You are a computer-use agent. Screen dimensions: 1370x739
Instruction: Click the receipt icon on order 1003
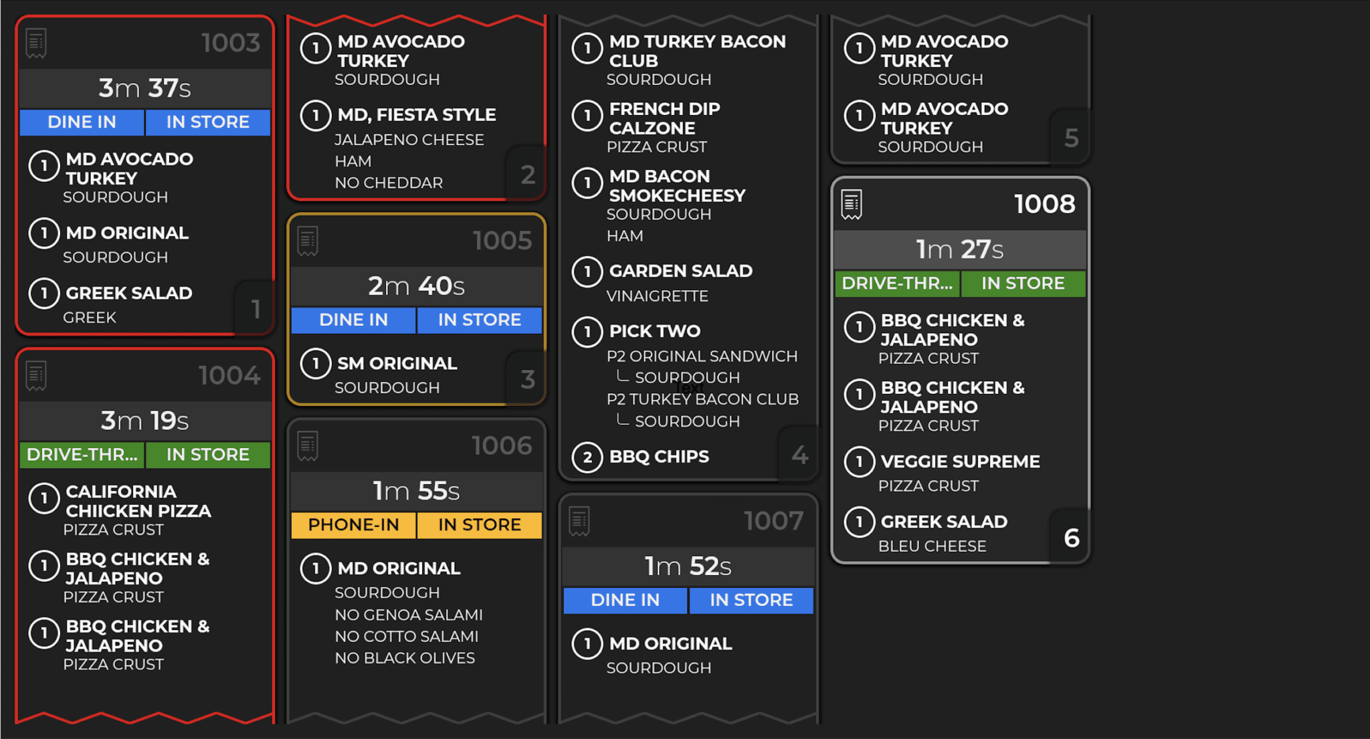[x=36, y=41]
